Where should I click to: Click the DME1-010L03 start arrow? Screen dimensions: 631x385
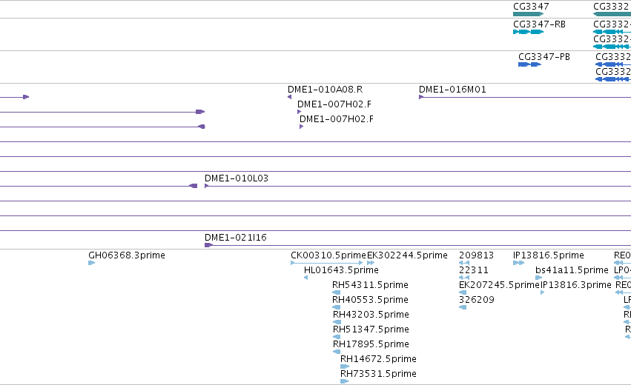[206, 186]
